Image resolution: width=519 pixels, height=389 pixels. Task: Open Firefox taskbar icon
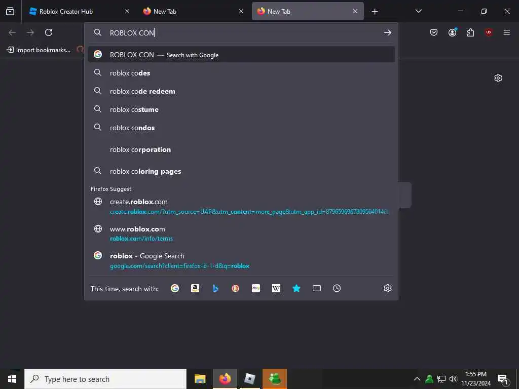click(225, 379)
